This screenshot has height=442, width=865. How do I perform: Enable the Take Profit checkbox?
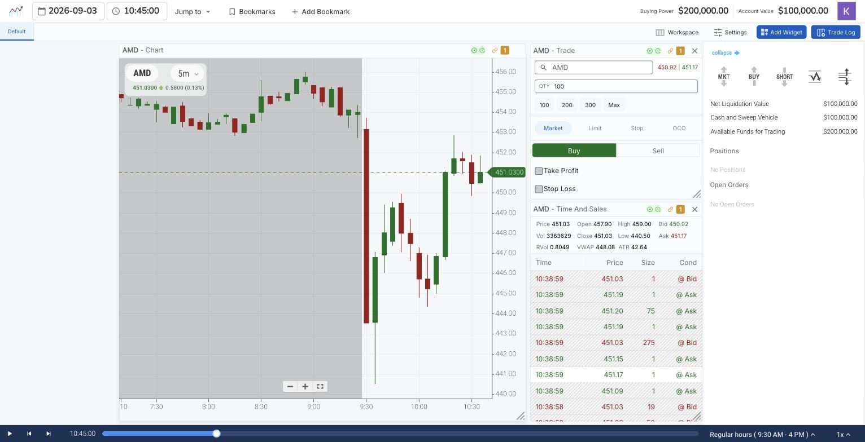[x=539, y=171]
